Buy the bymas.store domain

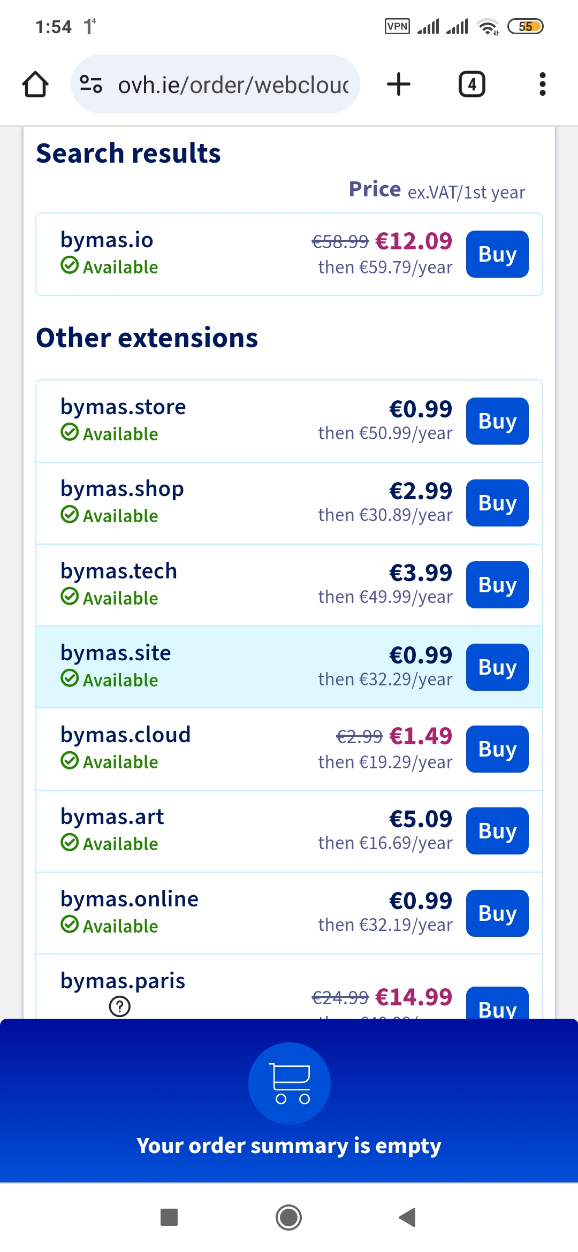[497, 421]
